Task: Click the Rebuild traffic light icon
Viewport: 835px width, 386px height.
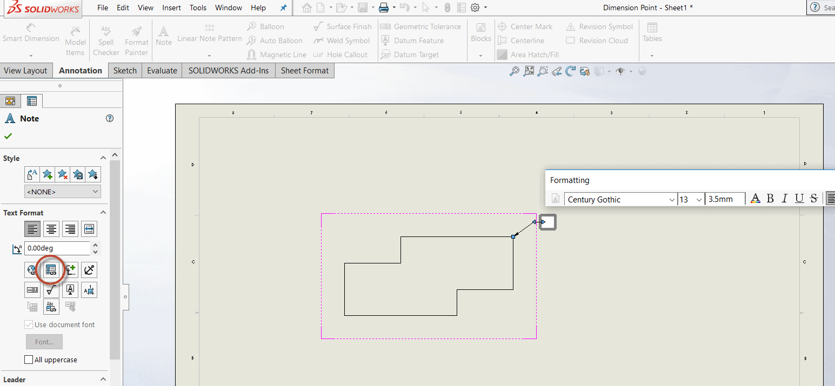Action: tap(447, 8)
